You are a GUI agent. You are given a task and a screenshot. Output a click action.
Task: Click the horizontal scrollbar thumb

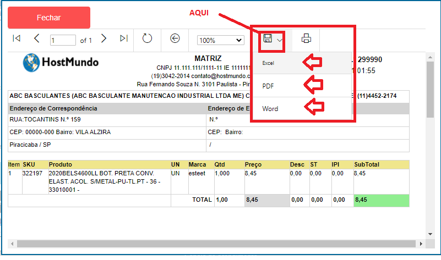[x=216, y=244]
